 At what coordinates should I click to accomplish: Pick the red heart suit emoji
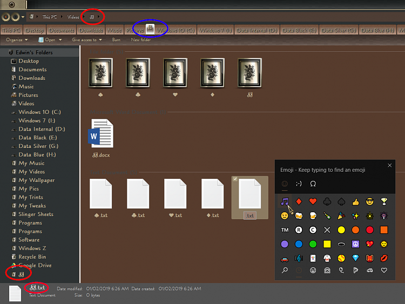point(313,201)
